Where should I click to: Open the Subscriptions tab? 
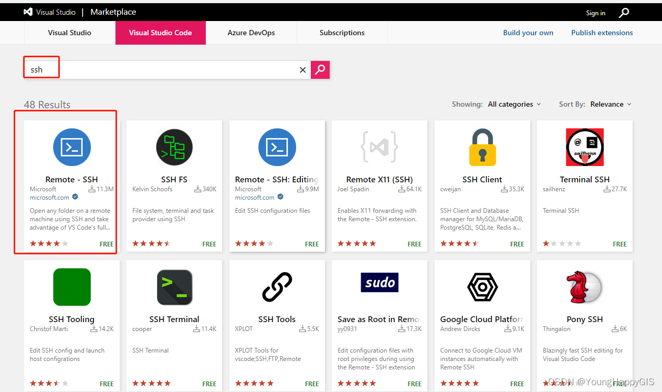pos(342,33)
